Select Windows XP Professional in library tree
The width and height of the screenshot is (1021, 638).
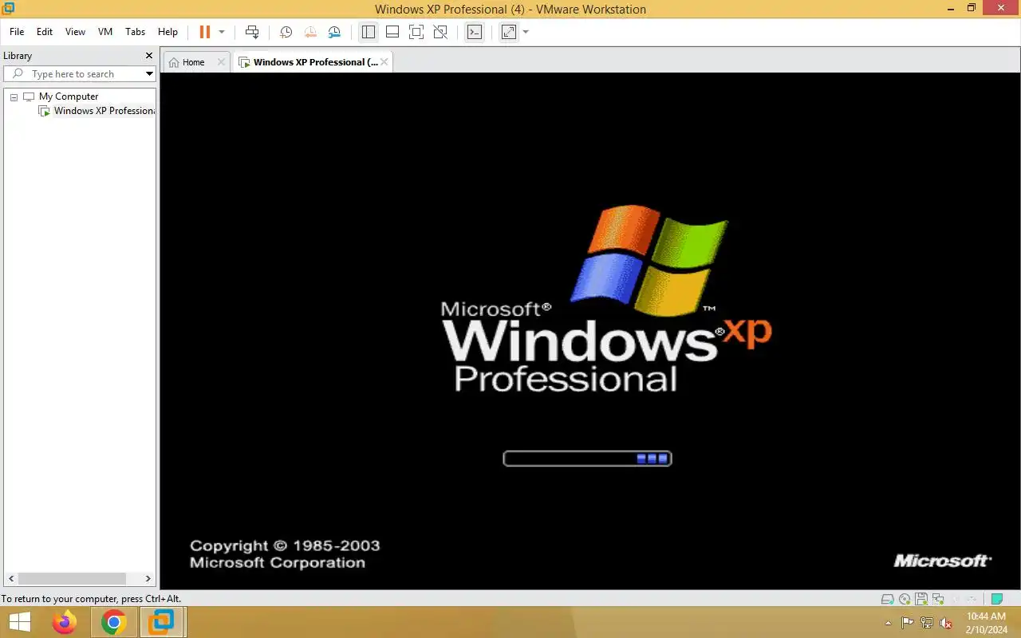(104, 111)
